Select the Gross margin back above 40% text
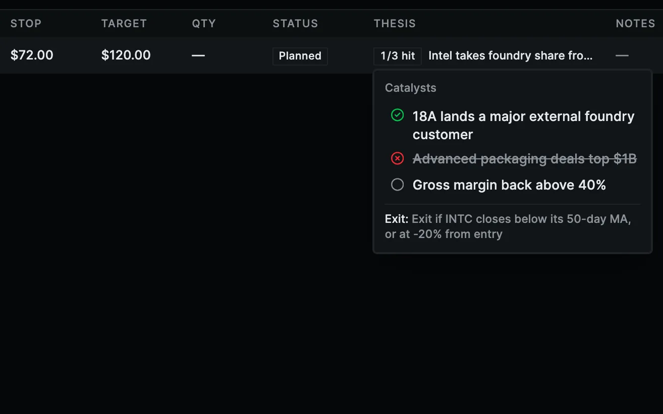The image size is (663, 414). coord(509,185)
